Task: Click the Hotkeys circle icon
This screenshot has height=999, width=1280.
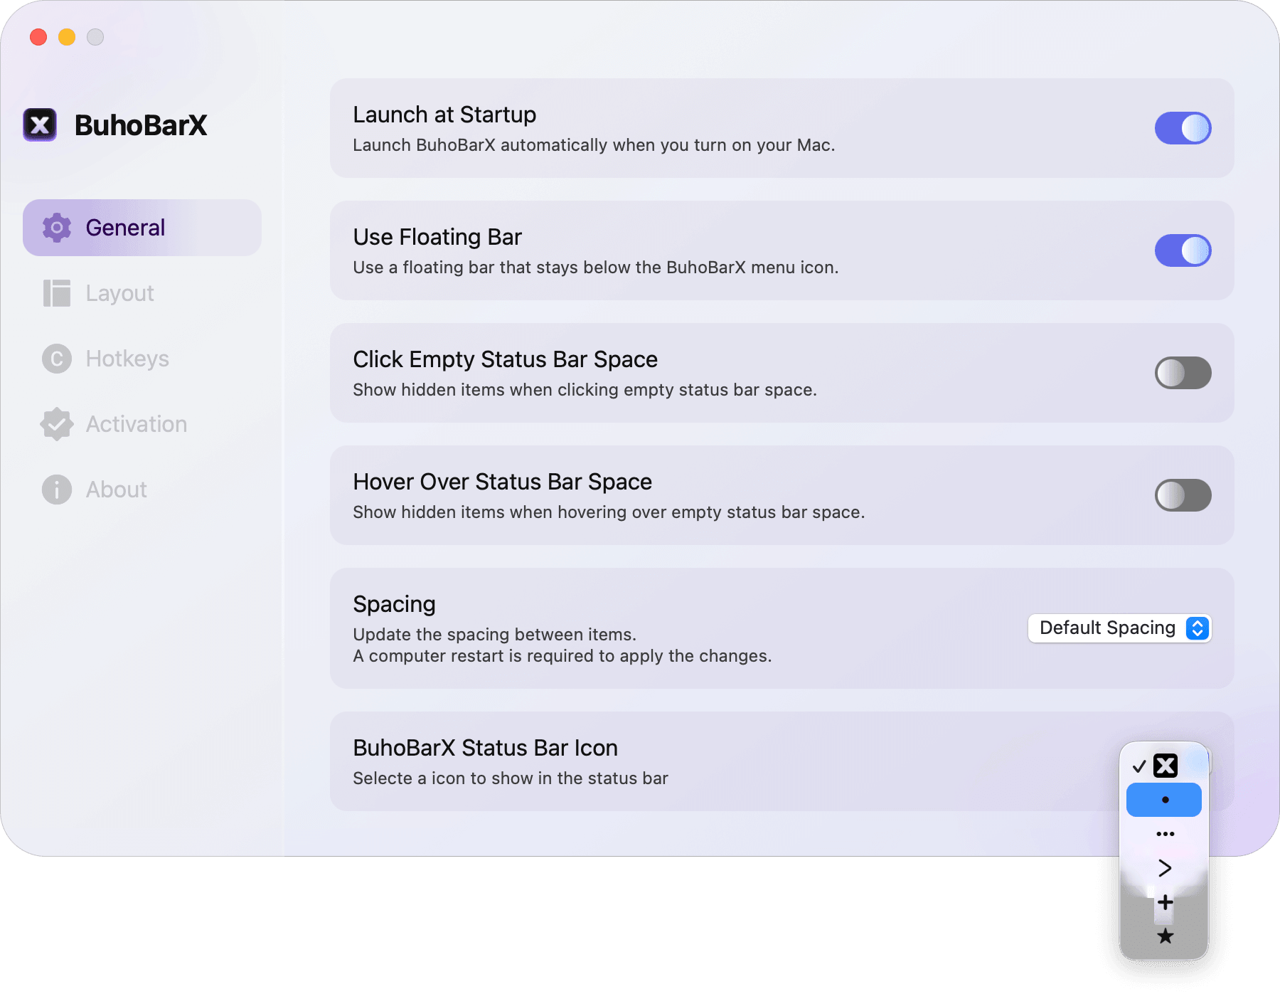Action: [x=56, y=359]
